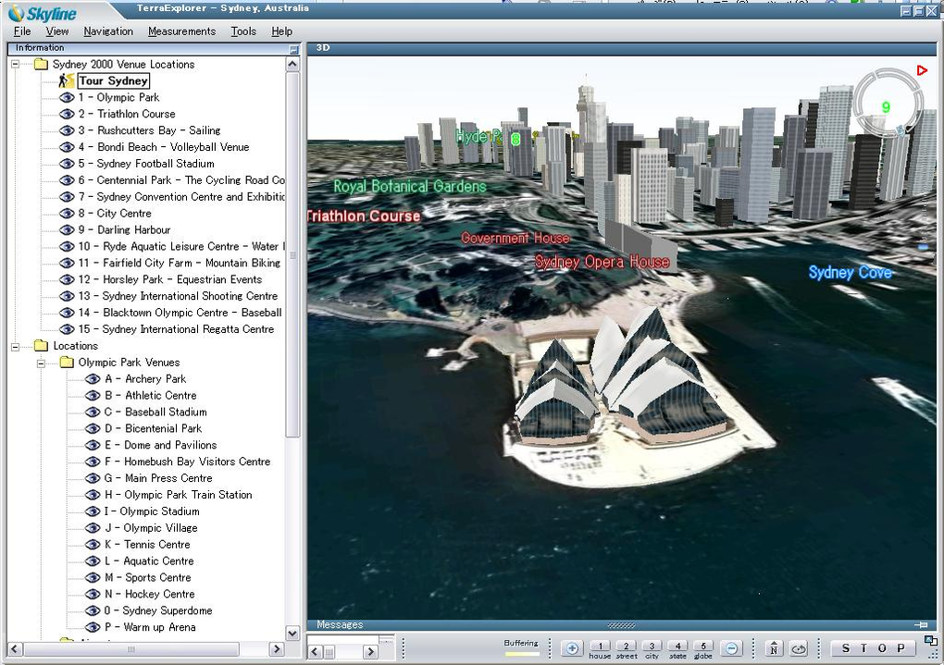Open the Measurements menu
This screenshot has height=665, width=944.
coord(181,31)
